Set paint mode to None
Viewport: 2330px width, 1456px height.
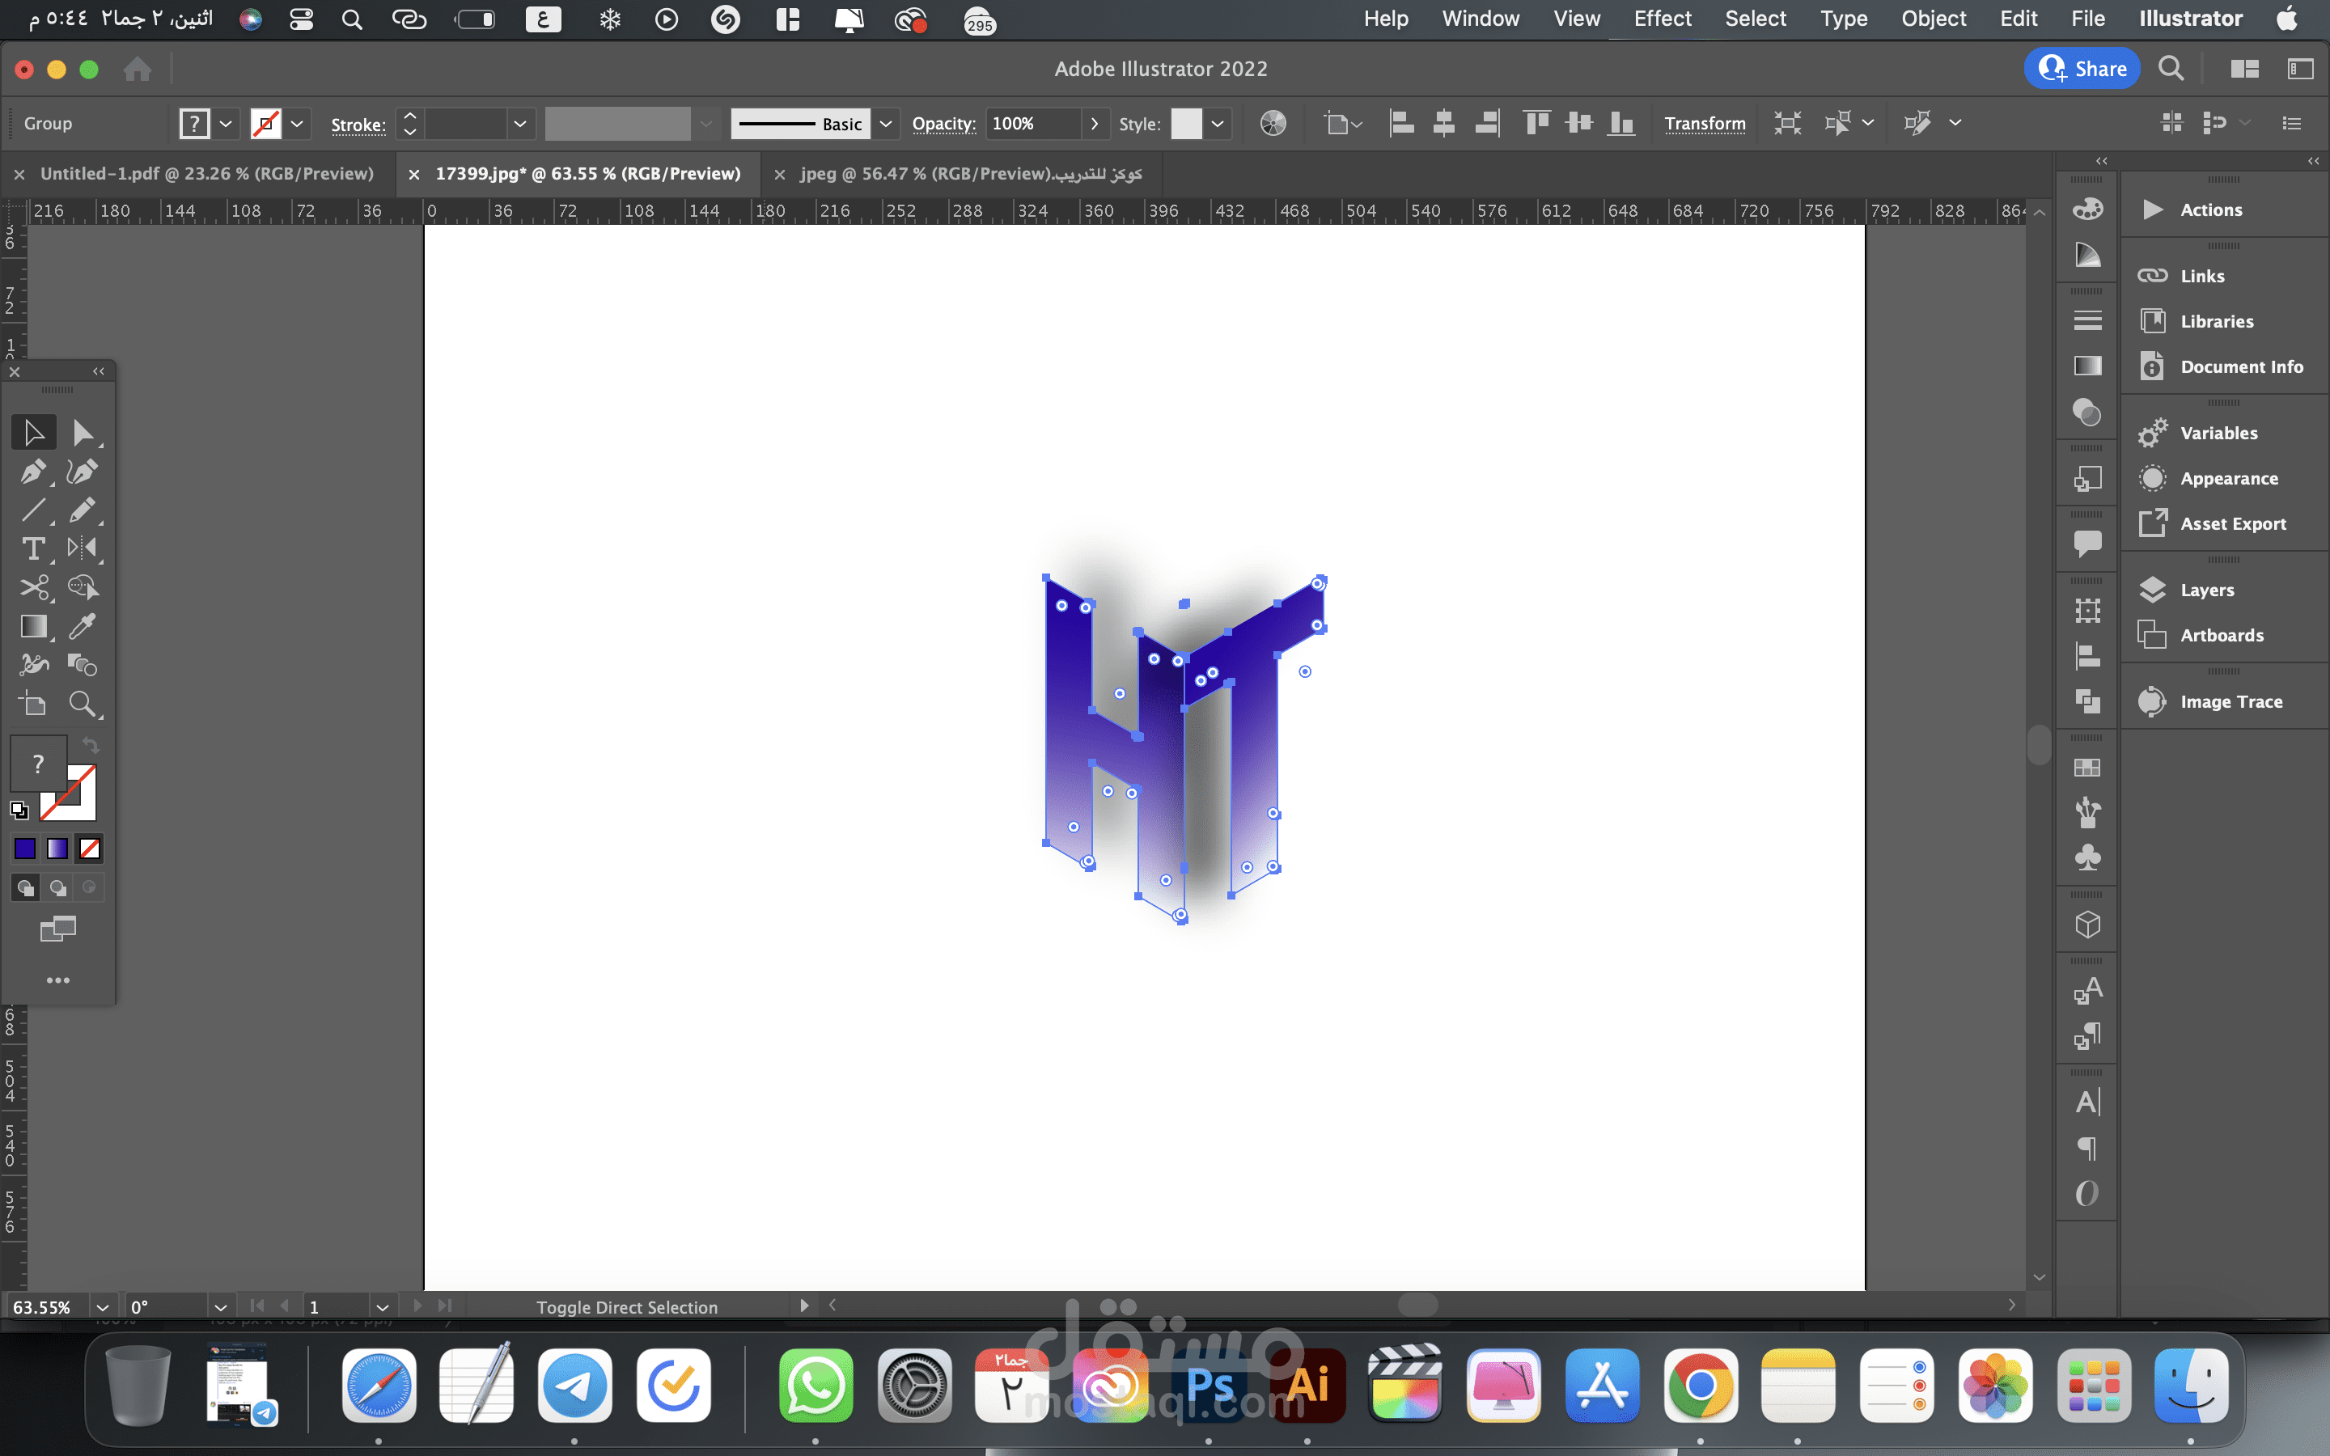pos(90,849)
